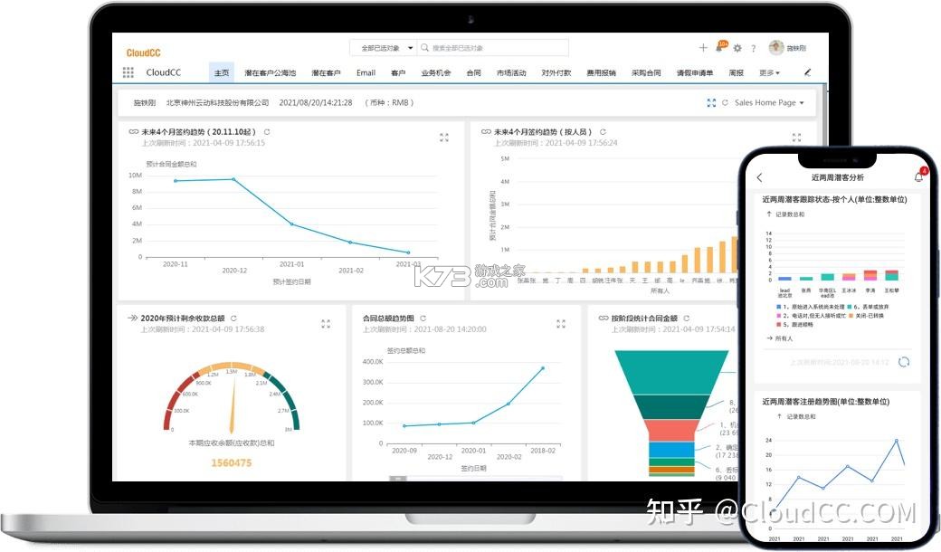Screen dimensions: 941x552
Task: Tap the back arrow on phone screen
Action: point(759,177)
